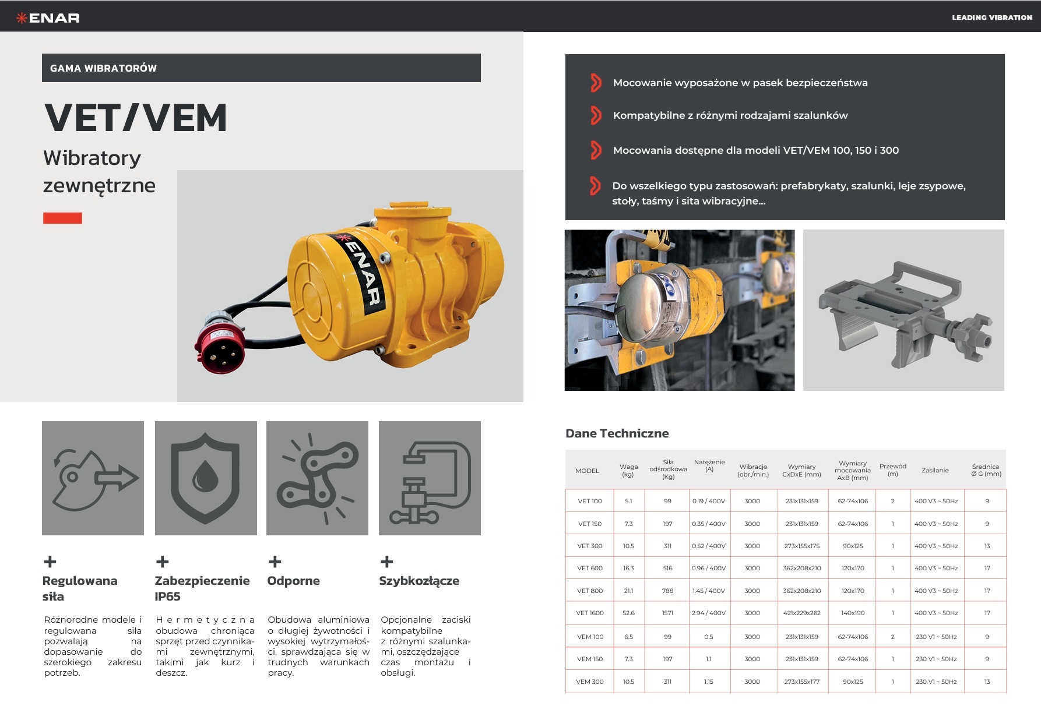The height and width of the screenshot is (720, 1041).
Task: Select the VEM 300 model cell
Action: [x=589, y=682]
